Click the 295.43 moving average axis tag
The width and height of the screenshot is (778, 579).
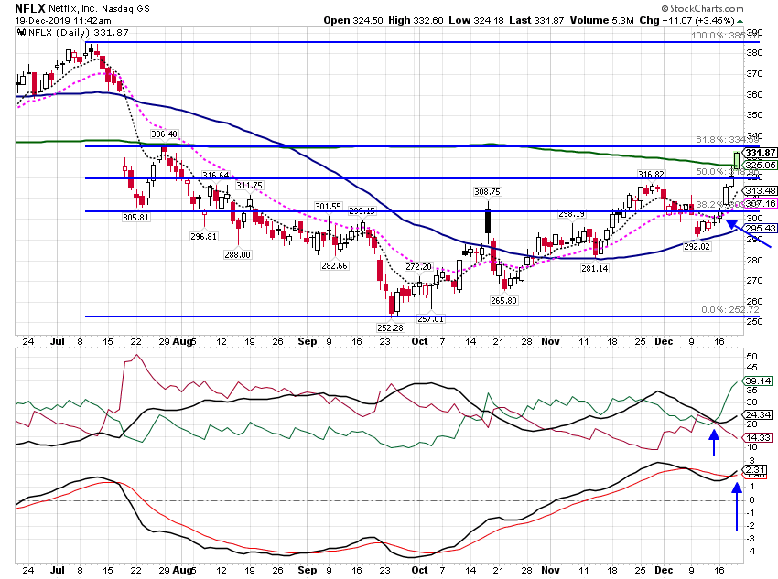[x=761, y=228]
